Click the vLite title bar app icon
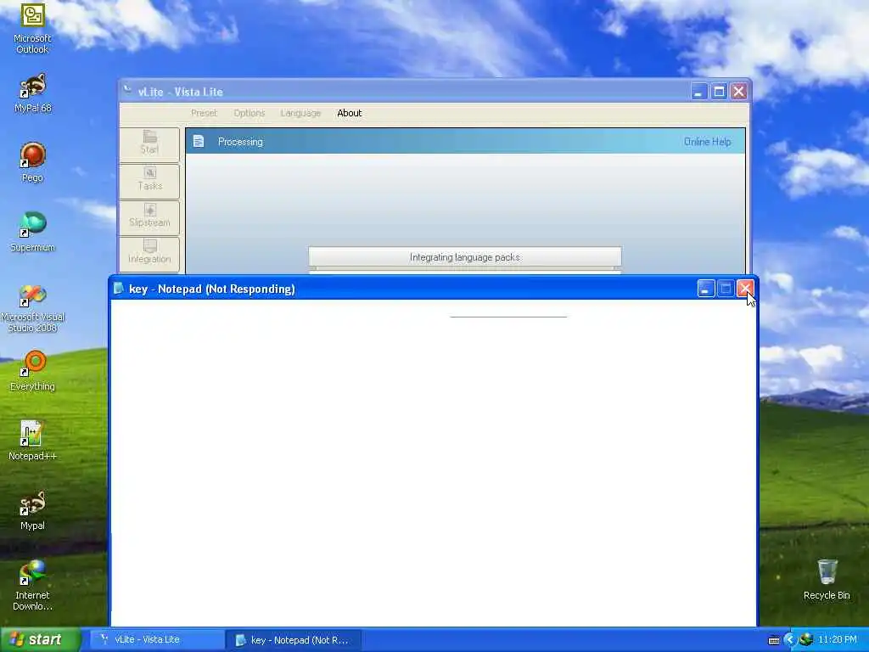The height and width of the screenshot is (652, 869). point(127,90)
